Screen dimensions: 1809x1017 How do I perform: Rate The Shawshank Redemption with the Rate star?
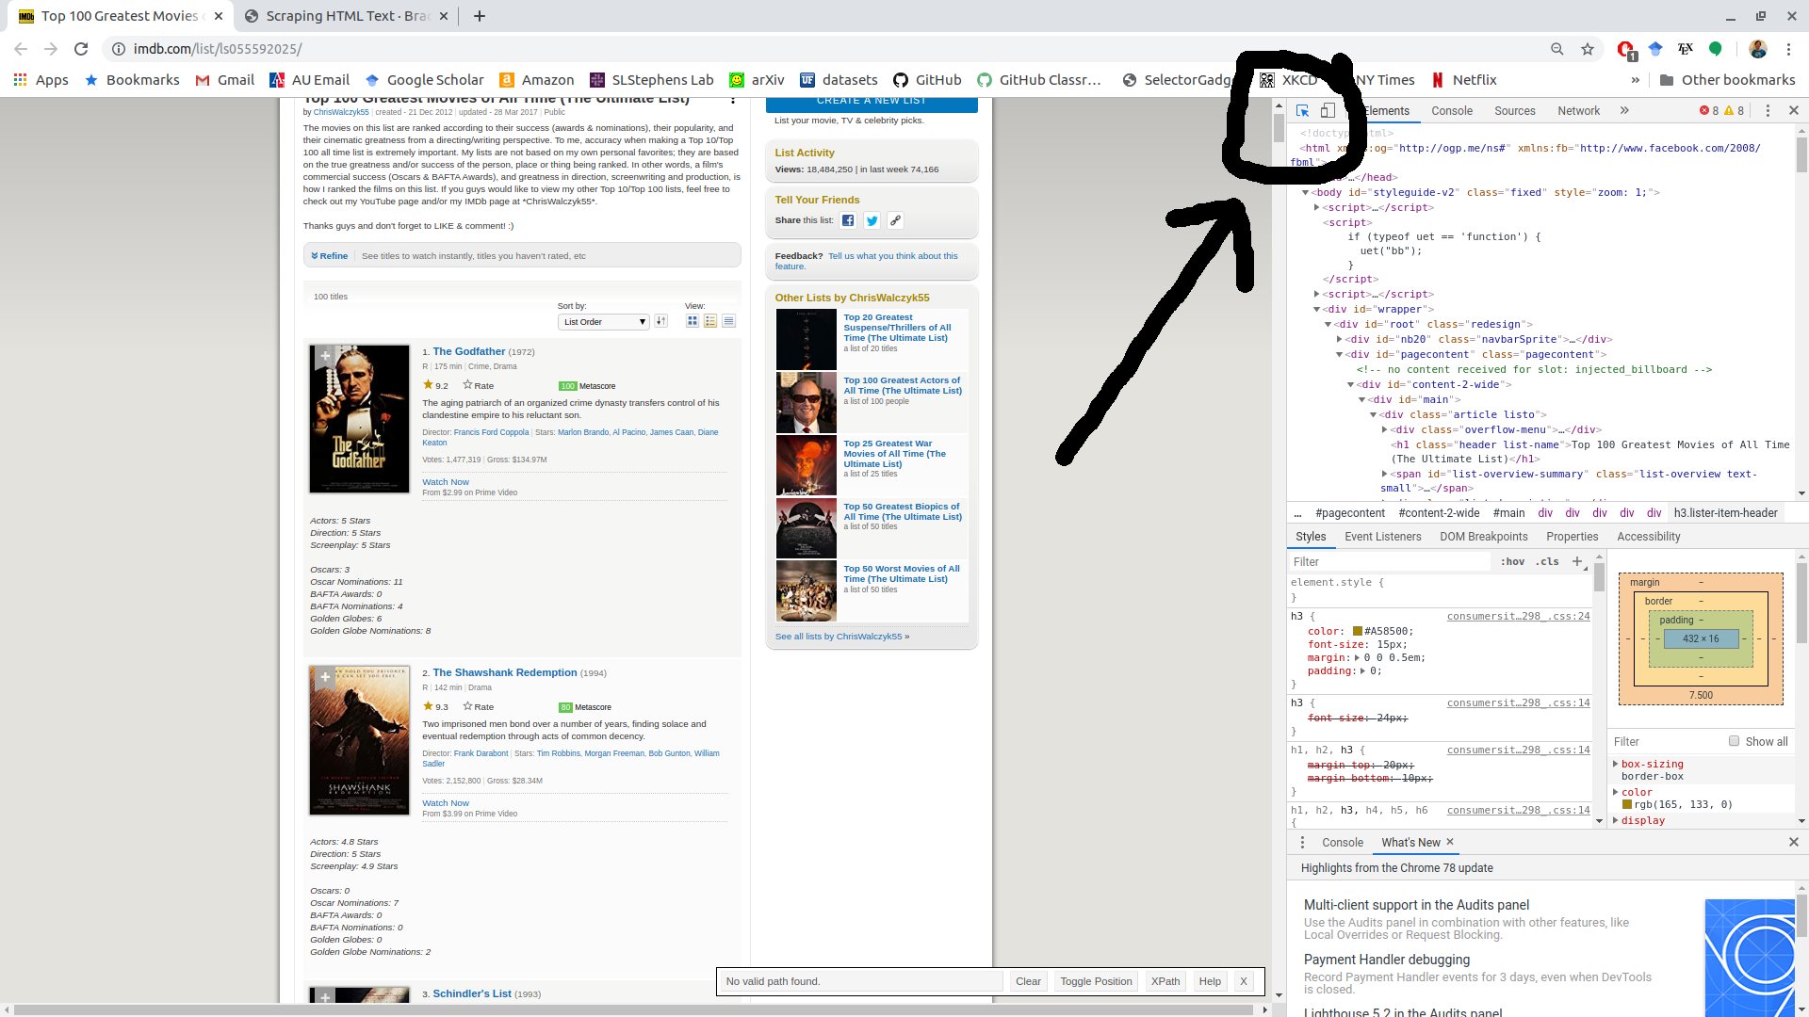478,706
